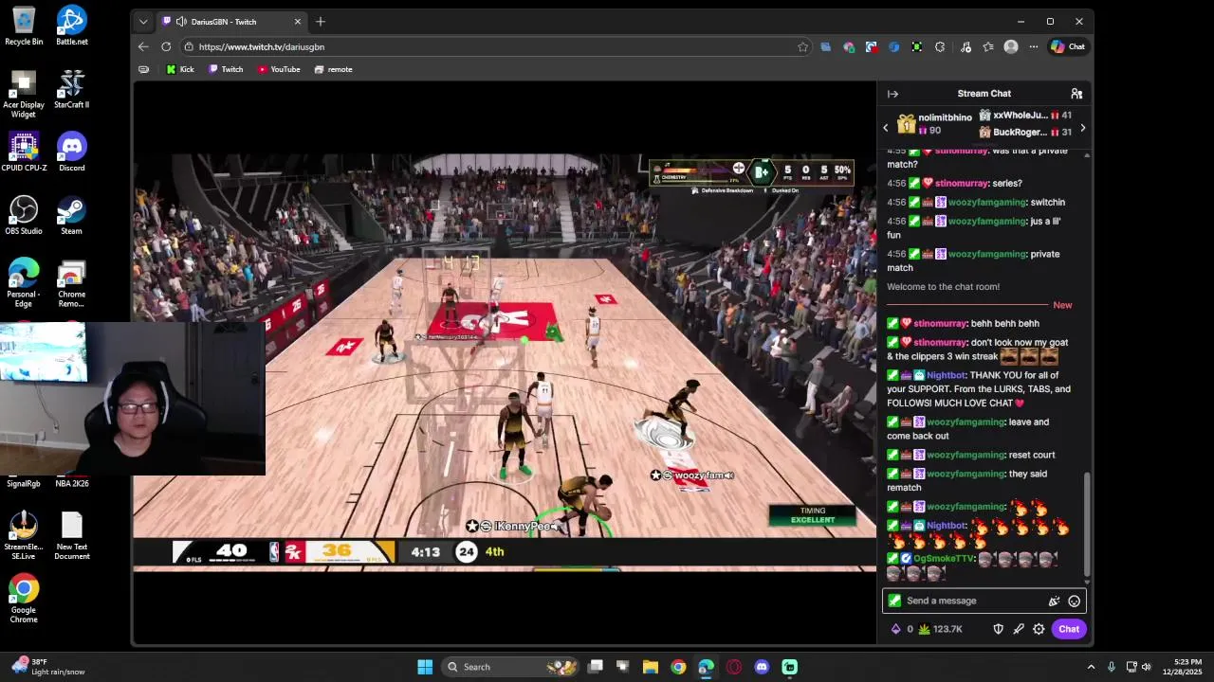
Task: Click the purple Chat send button
Action: [1069, 629]
